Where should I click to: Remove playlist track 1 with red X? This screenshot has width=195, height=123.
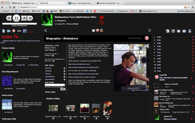click(x=193, y=37)
